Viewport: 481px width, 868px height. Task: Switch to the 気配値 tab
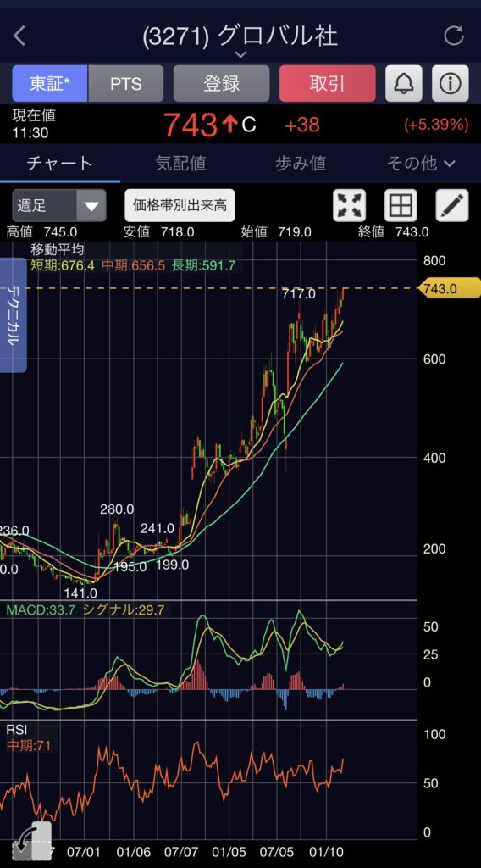[x=180, y=164]
